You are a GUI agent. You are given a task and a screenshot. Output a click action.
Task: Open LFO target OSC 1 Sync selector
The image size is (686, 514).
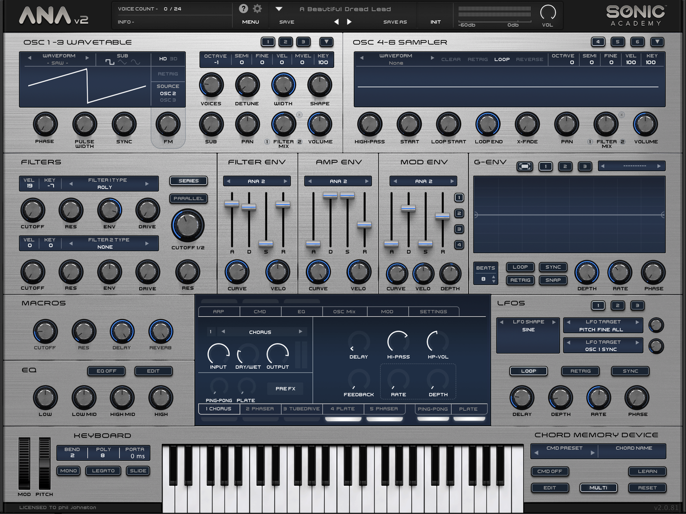[603, 346]
